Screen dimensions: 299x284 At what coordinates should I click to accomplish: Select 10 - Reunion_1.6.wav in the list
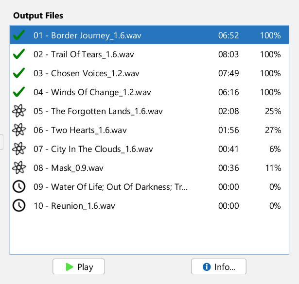pos(74,206)
